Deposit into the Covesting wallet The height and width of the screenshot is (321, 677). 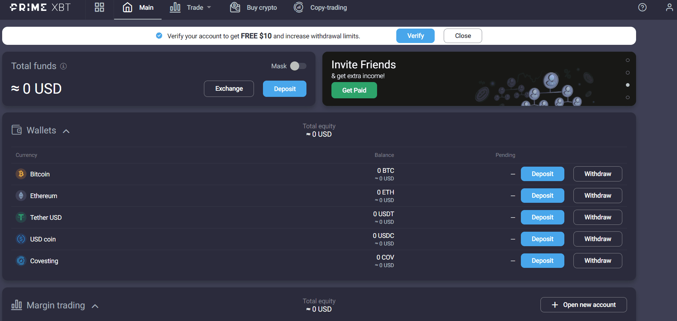point(543,261)
